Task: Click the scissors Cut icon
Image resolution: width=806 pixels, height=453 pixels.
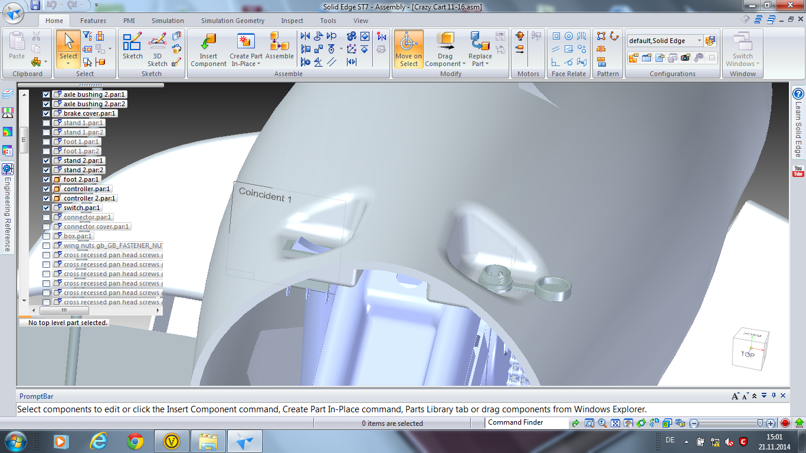Action: 37,36
